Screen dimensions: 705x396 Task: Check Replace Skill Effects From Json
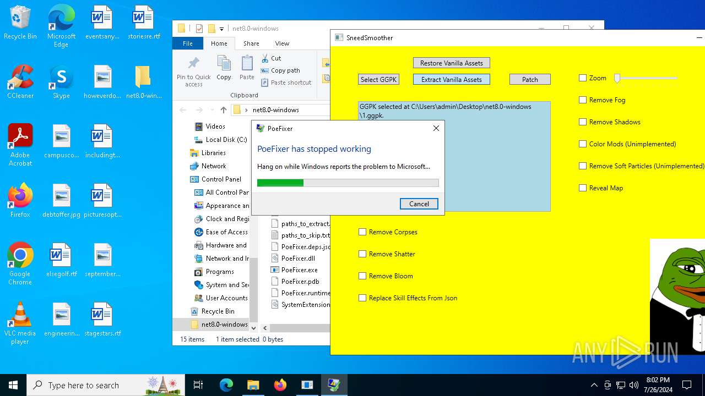362,298
